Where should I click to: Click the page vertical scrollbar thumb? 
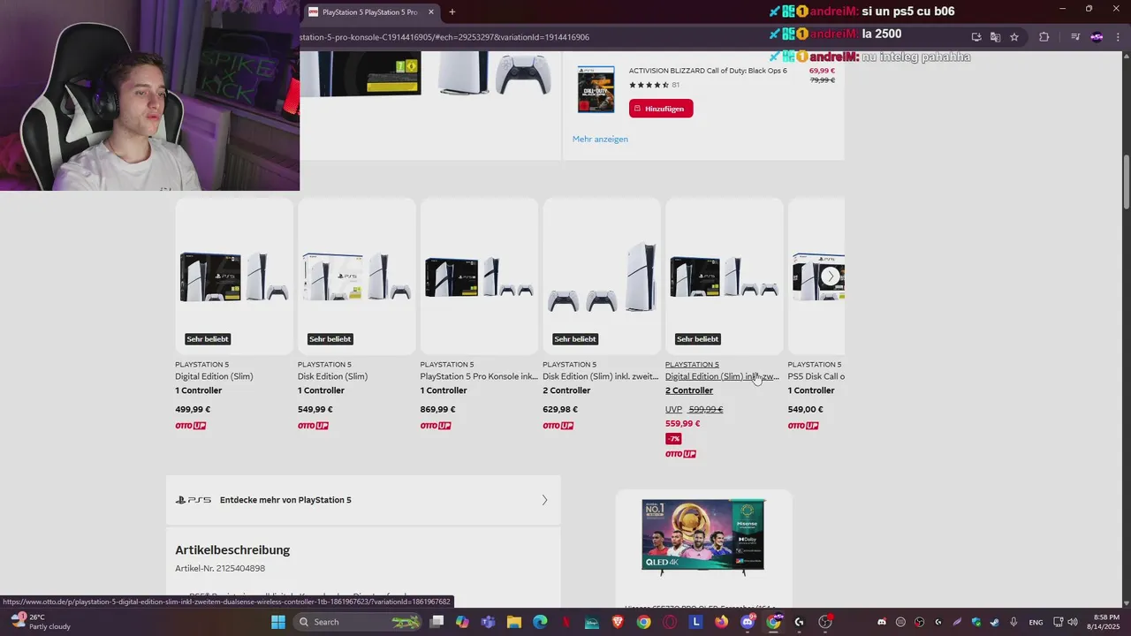(1126, 183)
